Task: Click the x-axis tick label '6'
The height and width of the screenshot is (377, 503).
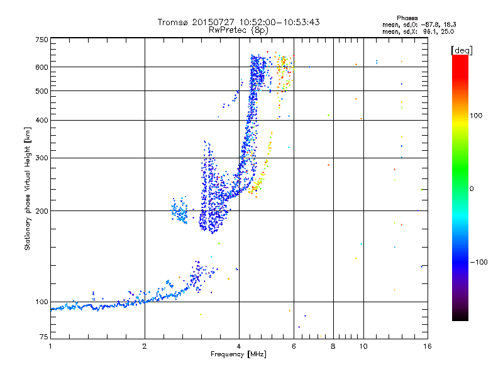Action: (294, 346)
